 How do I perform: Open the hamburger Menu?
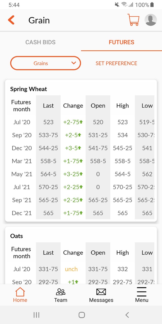point(142,295)
